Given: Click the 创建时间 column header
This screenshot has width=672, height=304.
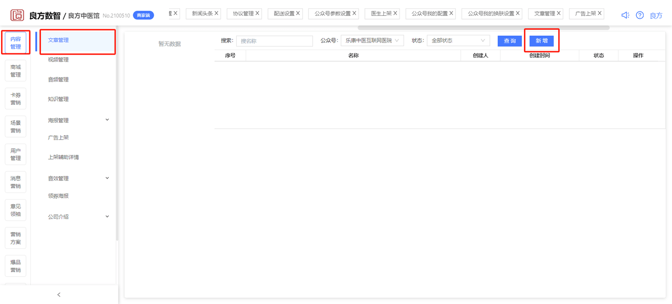Looking at the screenshot, I should (x=540, y=56).
